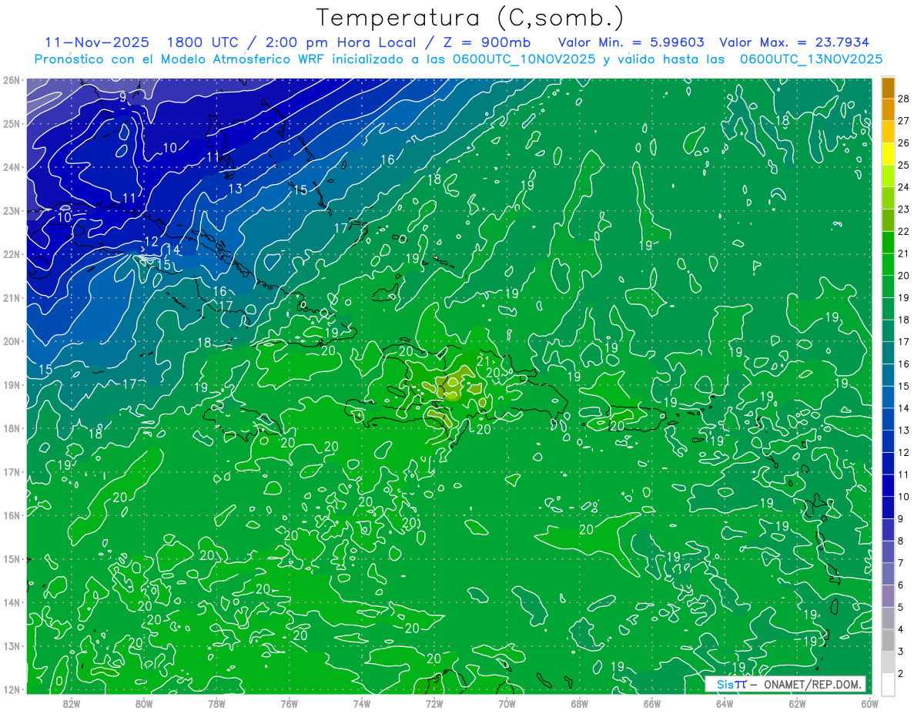The width and height of the screenshot is (924, 714).
Task: Click the '60W' longitude axis label
Action: point(869,703)
